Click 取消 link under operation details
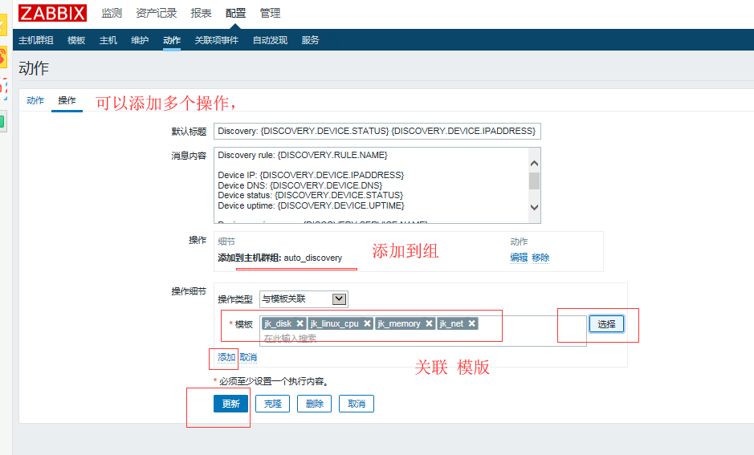This screenshot has width=754, height=455. point(248,357)
